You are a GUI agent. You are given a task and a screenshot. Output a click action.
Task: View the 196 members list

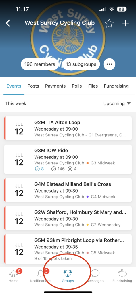click(x=40, y=64)
